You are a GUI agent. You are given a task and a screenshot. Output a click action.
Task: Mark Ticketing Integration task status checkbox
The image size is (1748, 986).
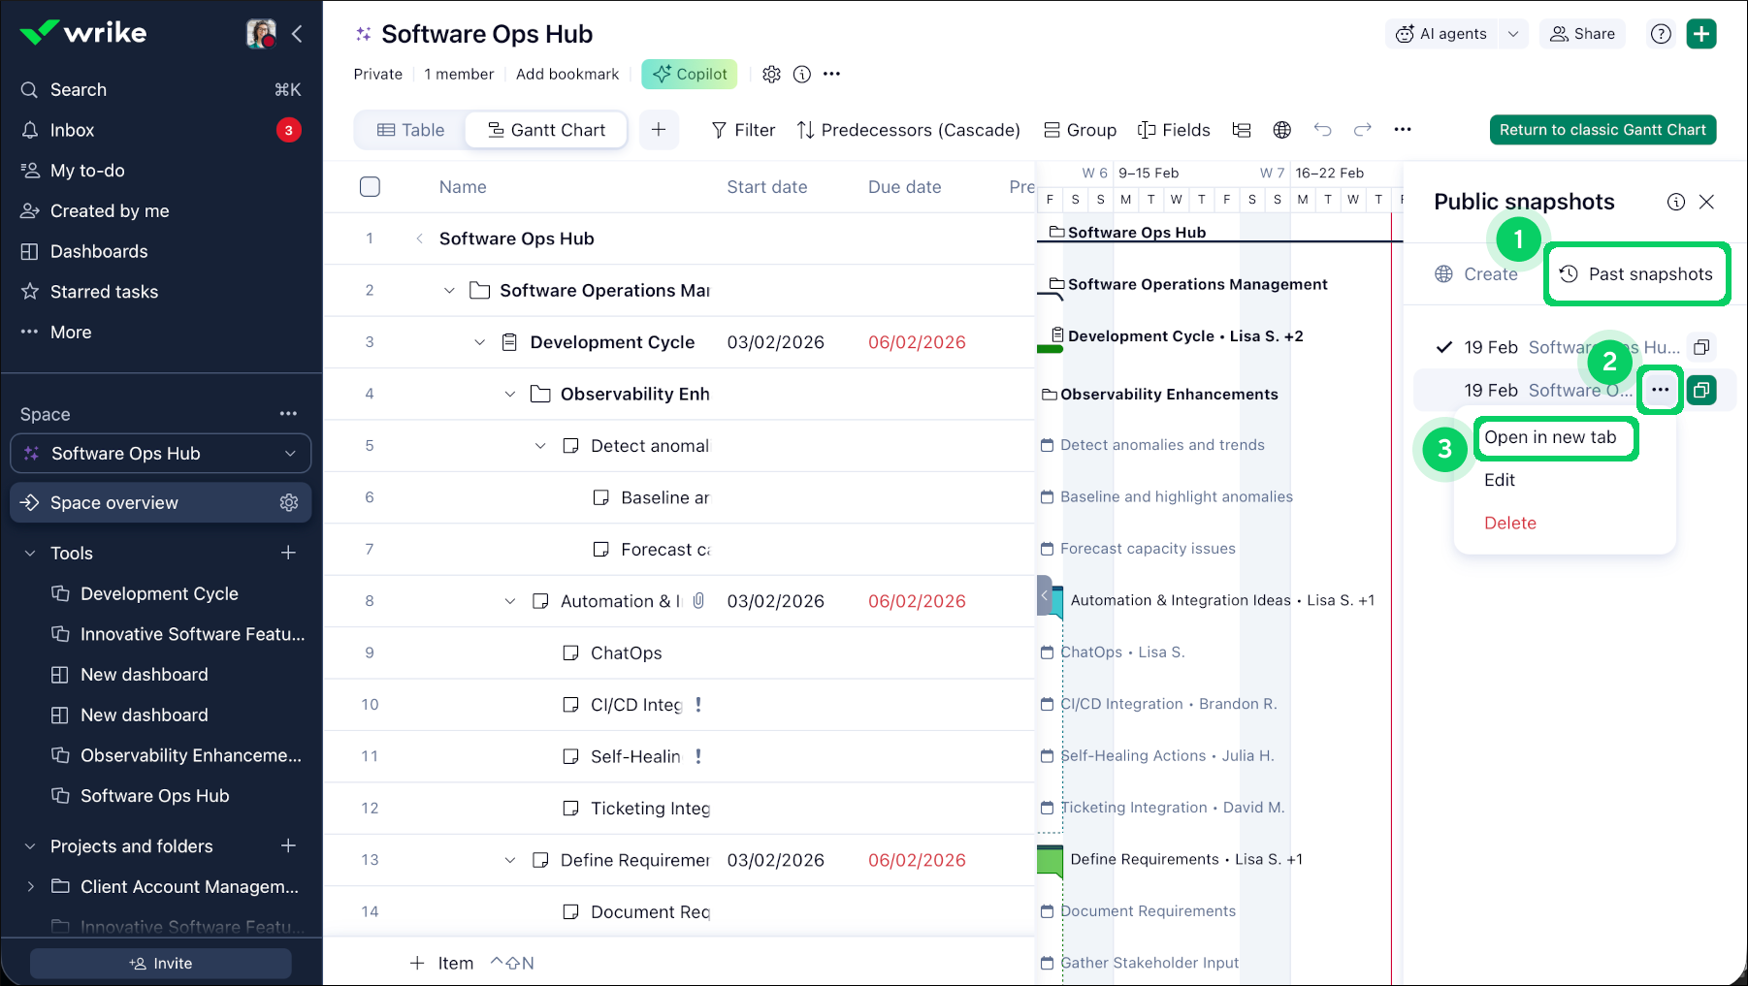click(x=570, y=808)
